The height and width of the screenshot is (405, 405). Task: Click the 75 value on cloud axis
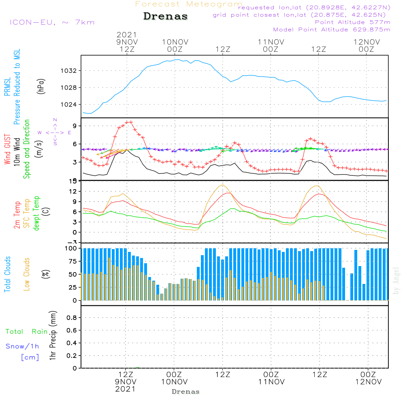coord(72,261)
